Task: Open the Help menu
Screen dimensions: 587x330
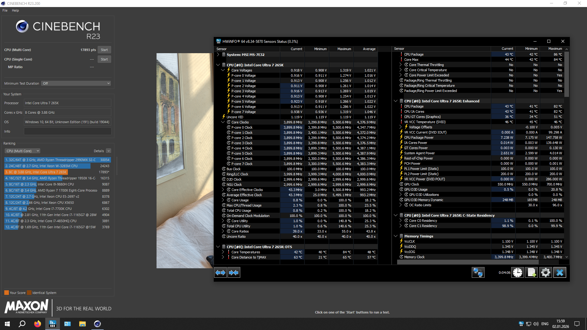Action: tap(15, 10)
